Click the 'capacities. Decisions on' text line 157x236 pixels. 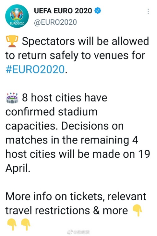[65, 126]
